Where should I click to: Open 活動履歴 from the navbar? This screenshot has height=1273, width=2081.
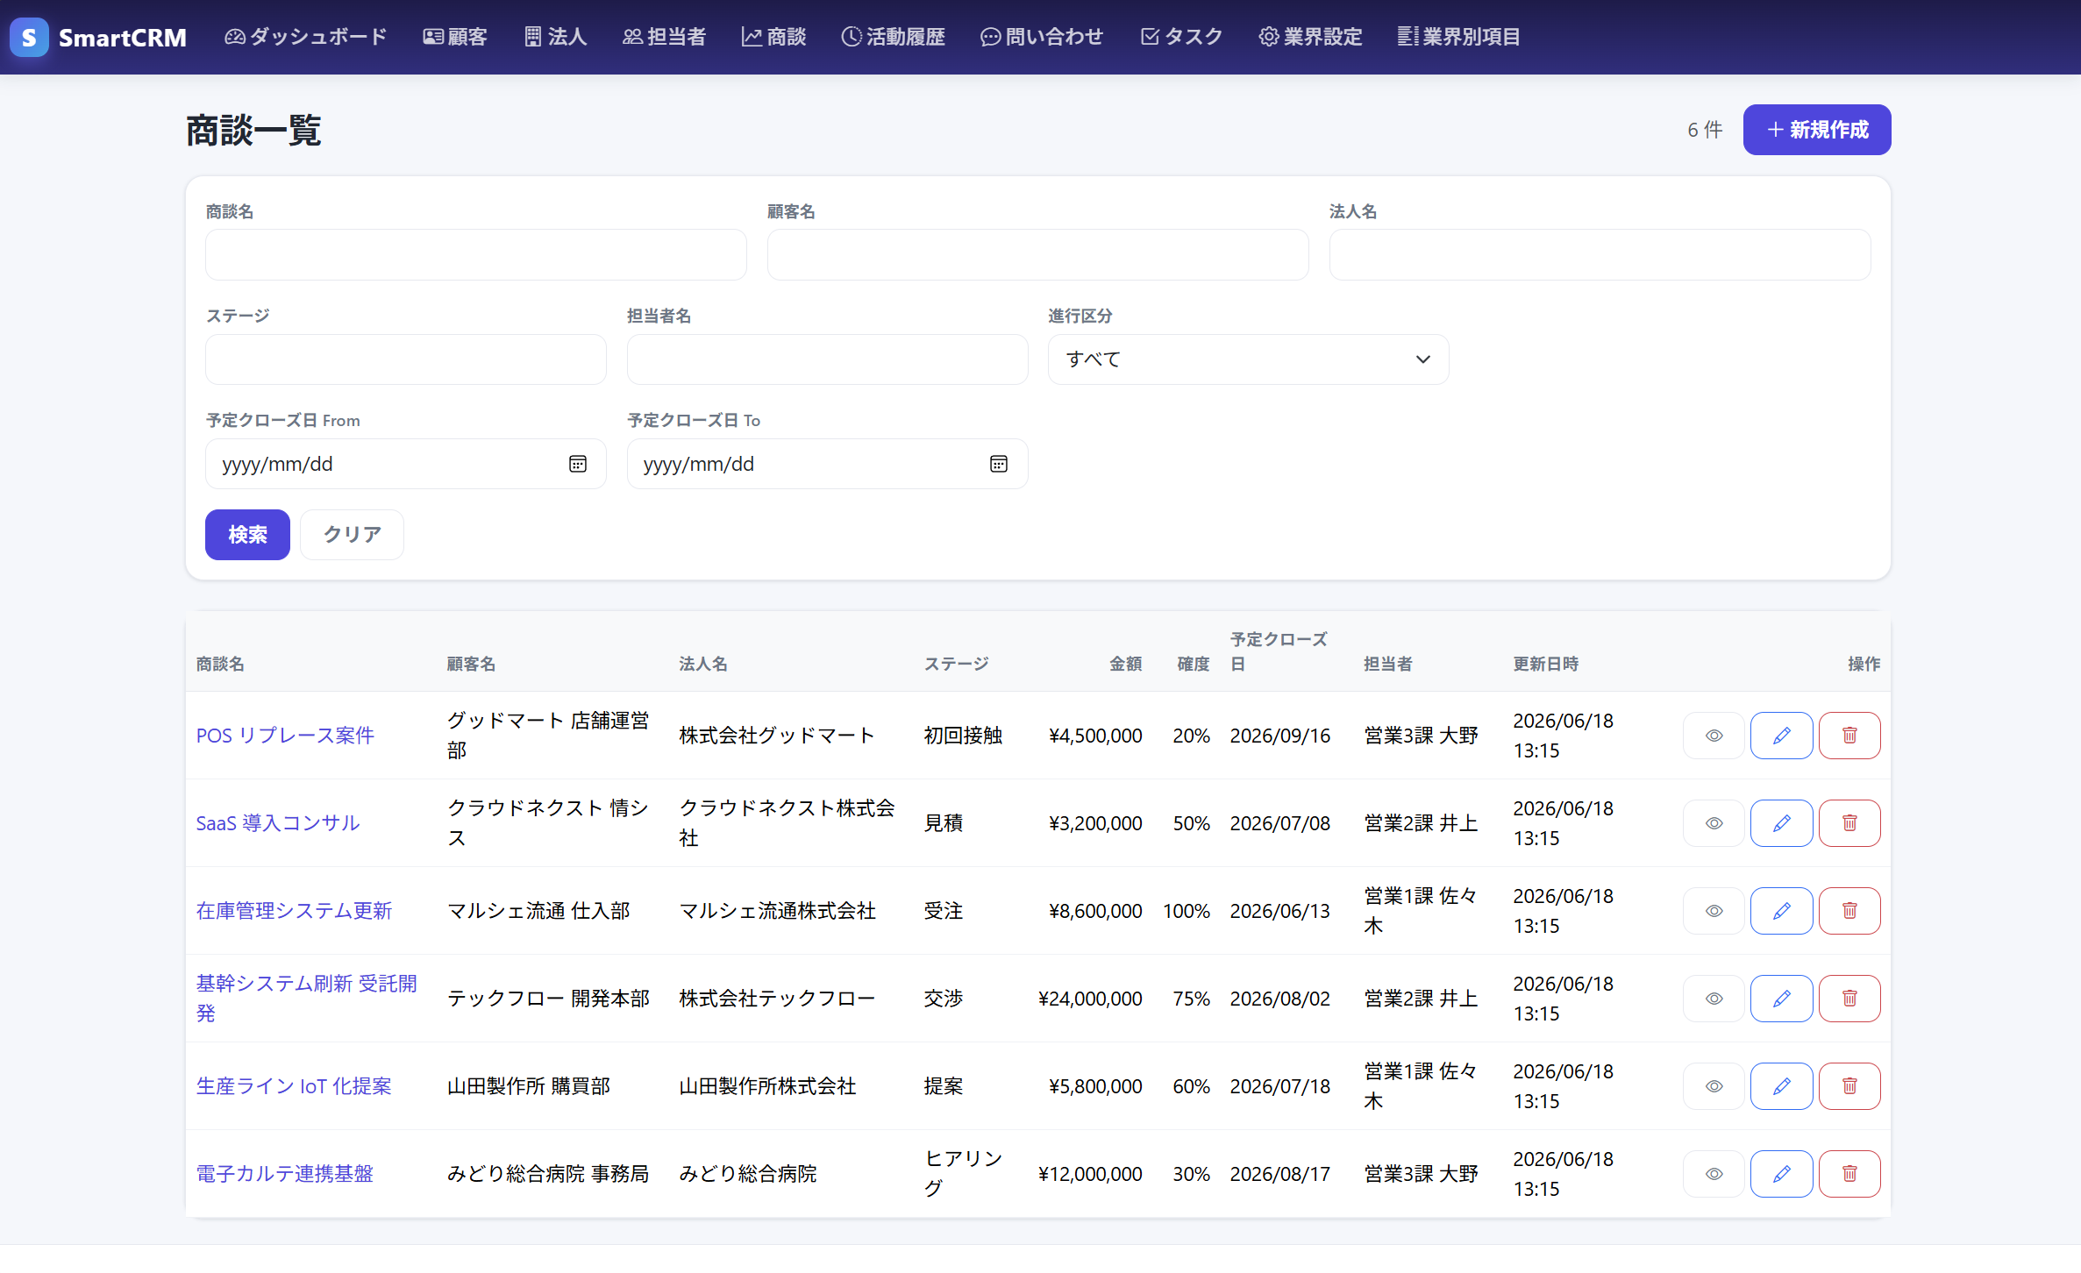(893, 37)
